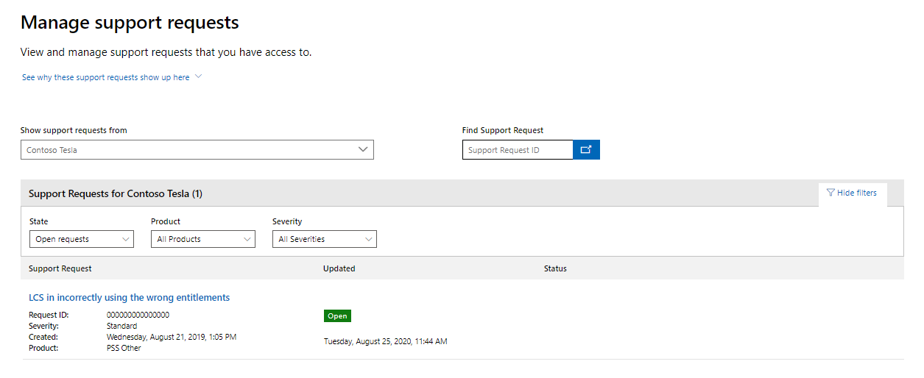Click the open support request icon button
The height and width of the screenshot is (378, 924).
tap(586, 150)
